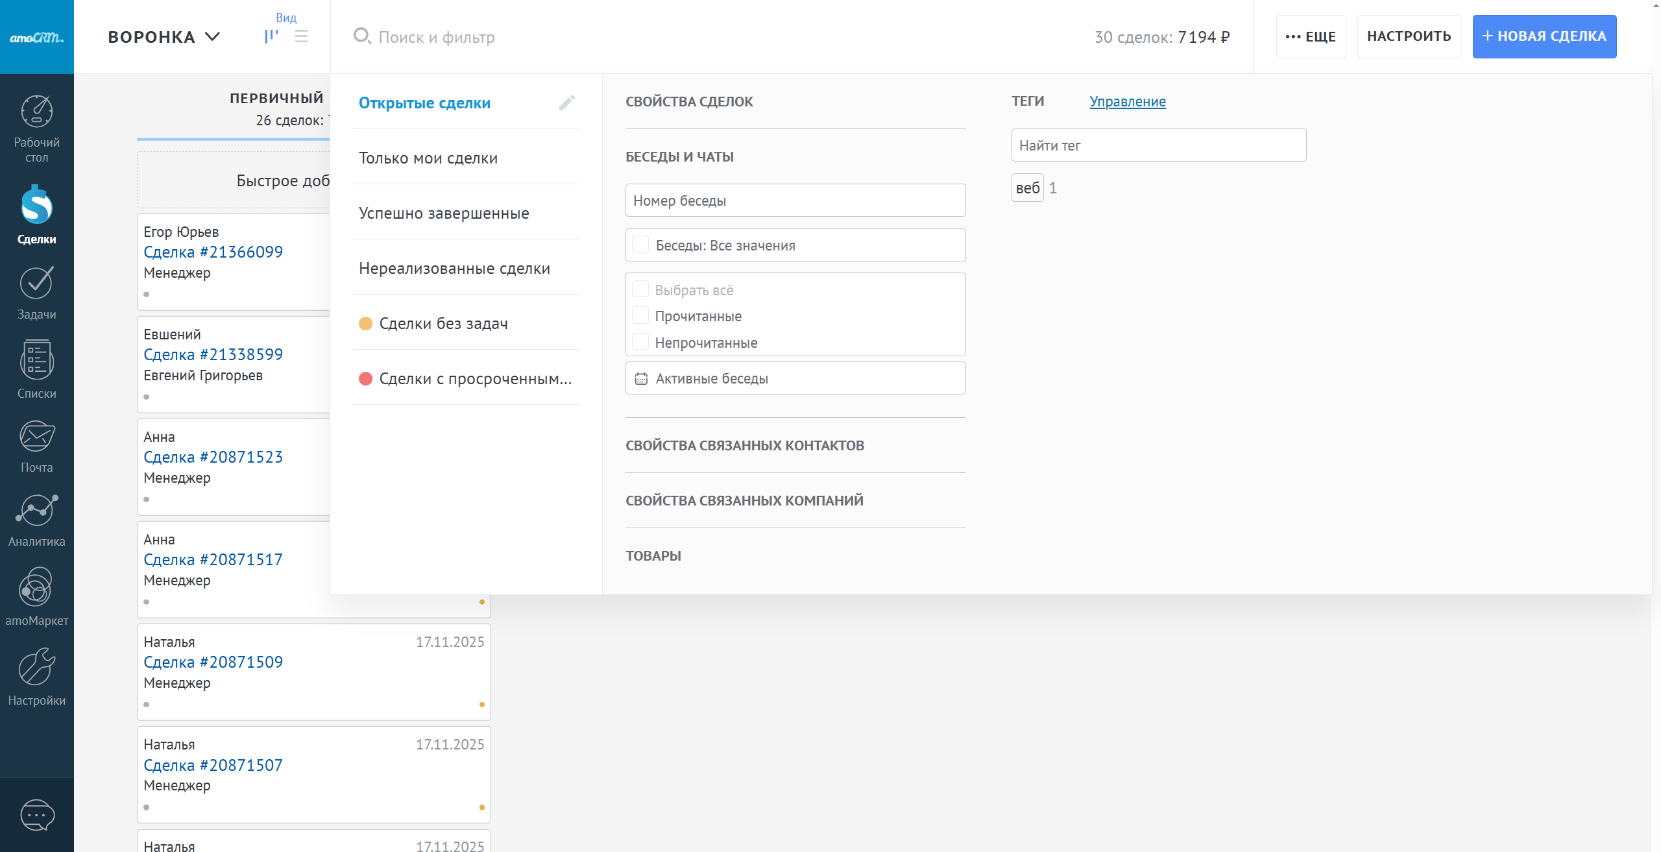The width and height of the screenshot is (1661, 852).
Task: Open the chat bubble icon at bottom
Action: point(37,814)
